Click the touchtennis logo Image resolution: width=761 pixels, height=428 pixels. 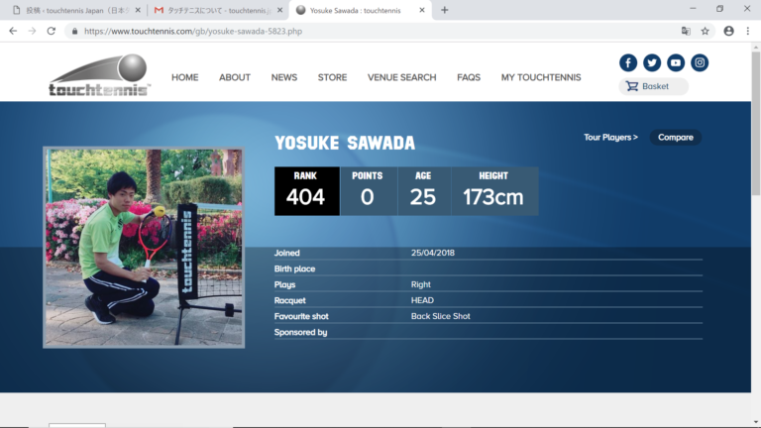point(100,75)
